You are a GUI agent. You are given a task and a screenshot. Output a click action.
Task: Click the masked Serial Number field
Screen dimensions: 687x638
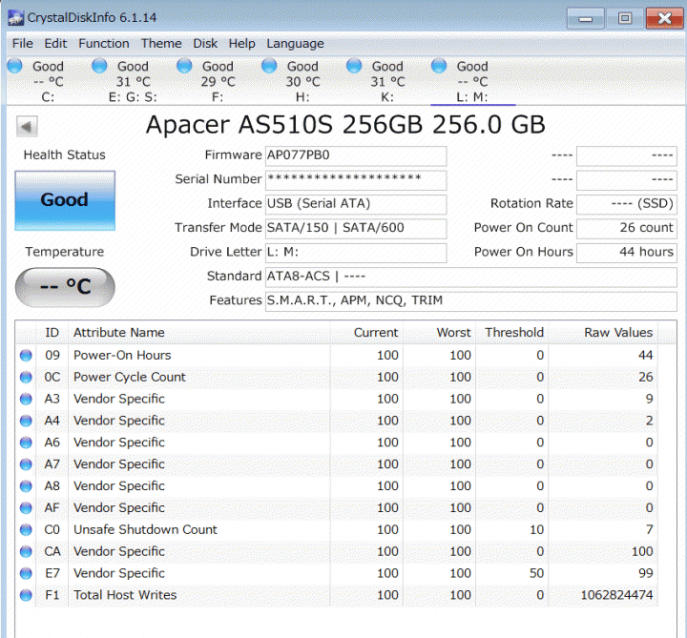(x=356, y=180)
